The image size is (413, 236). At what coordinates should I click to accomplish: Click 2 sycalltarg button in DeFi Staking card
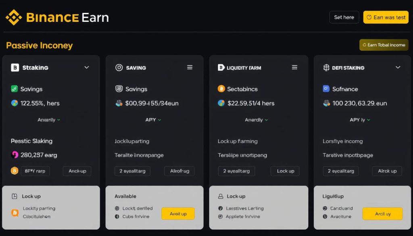pyautogui.click(x=341, y=171)
